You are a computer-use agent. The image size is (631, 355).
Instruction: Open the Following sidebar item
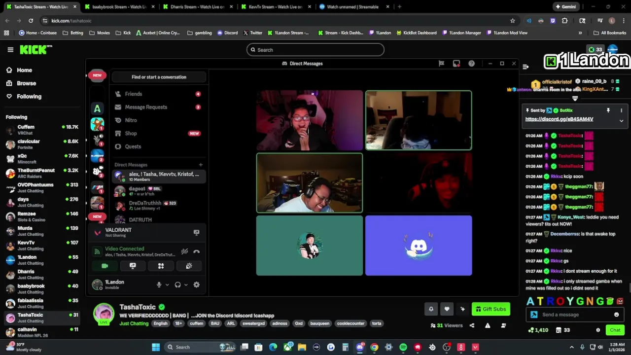tap(24, 97)
